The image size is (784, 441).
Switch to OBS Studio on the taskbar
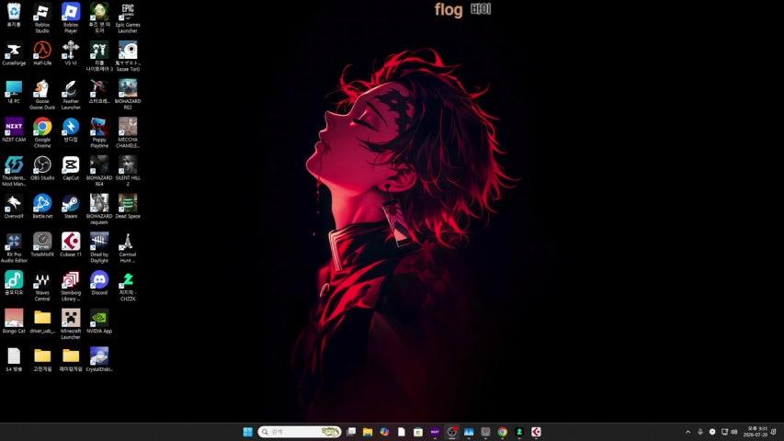[x=452, y=432]
